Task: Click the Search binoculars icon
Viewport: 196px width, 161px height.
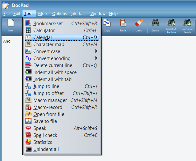Action: [155, 23]
